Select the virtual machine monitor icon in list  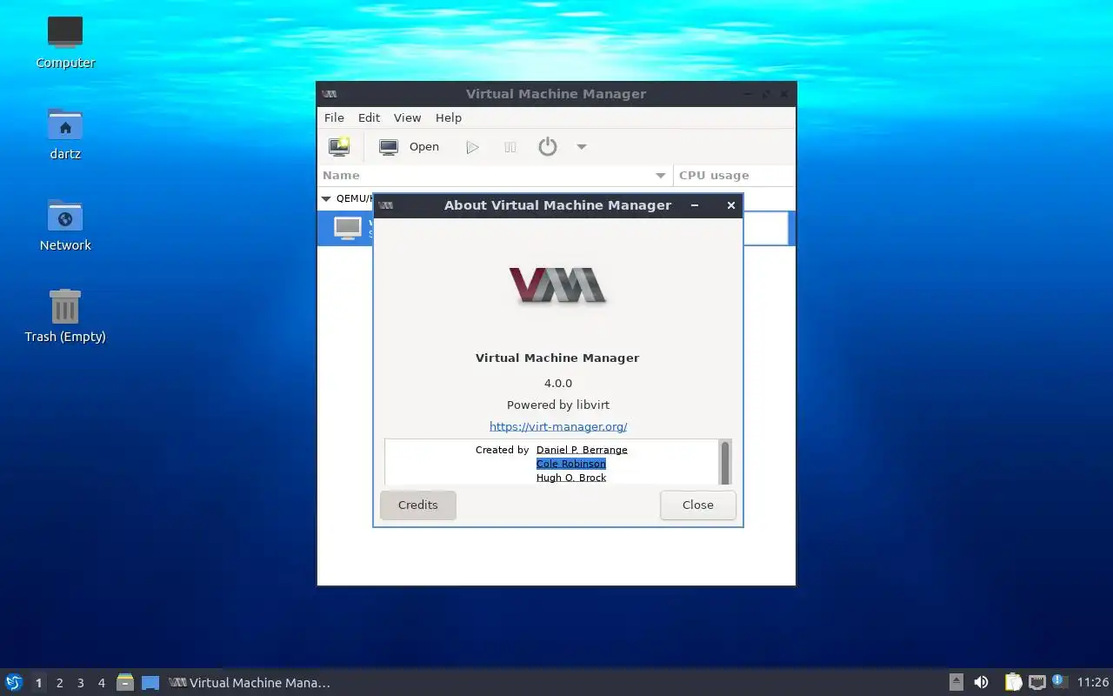click(348, 228)
